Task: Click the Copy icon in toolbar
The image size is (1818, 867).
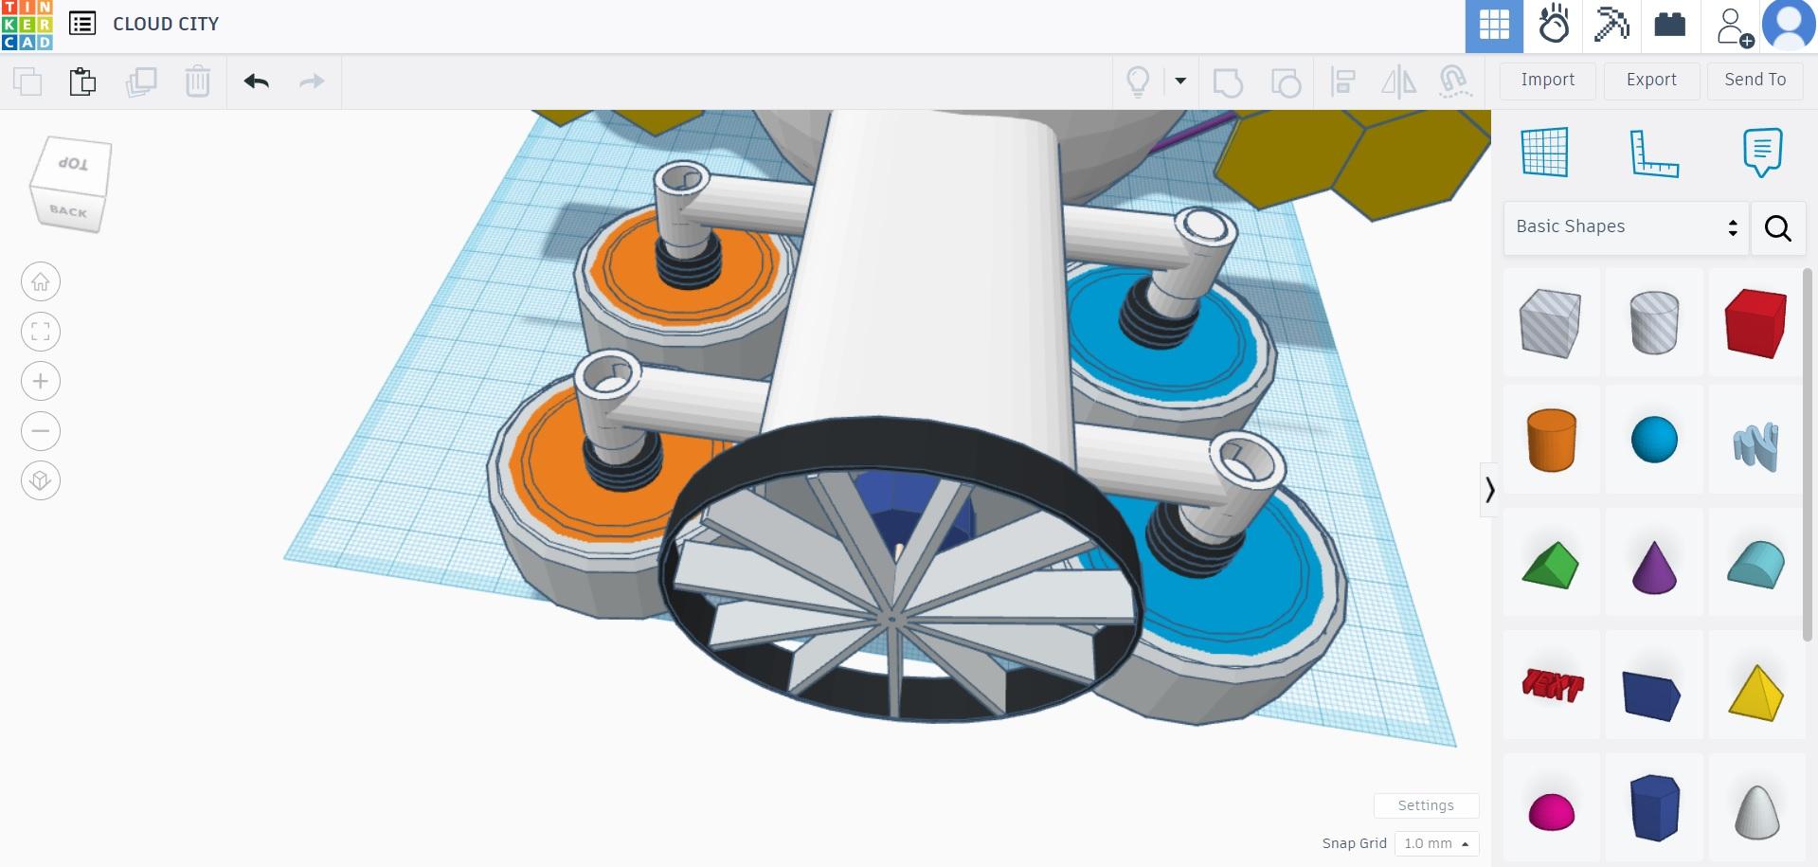Action: click(27, 81)
